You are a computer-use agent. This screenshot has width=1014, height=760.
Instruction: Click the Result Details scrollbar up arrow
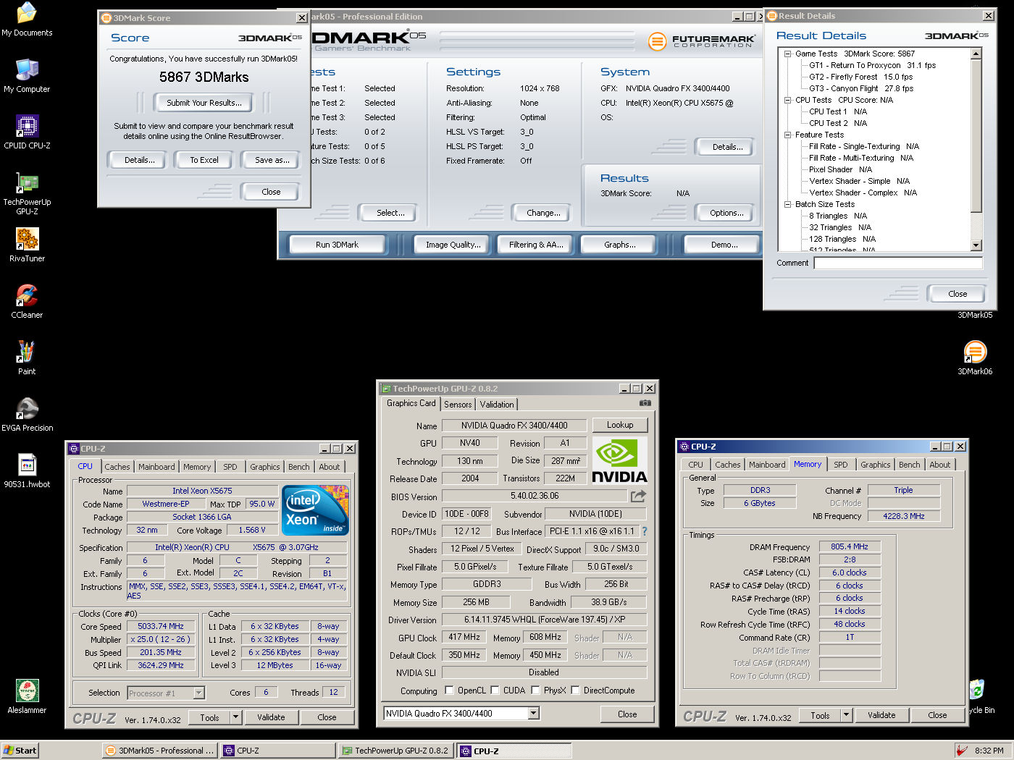point(976,54)
